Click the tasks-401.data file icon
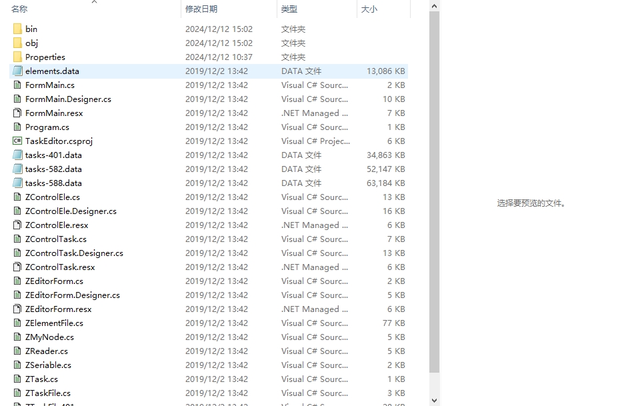The width and height of the screenshot is (624, 406). pos(17,155)
